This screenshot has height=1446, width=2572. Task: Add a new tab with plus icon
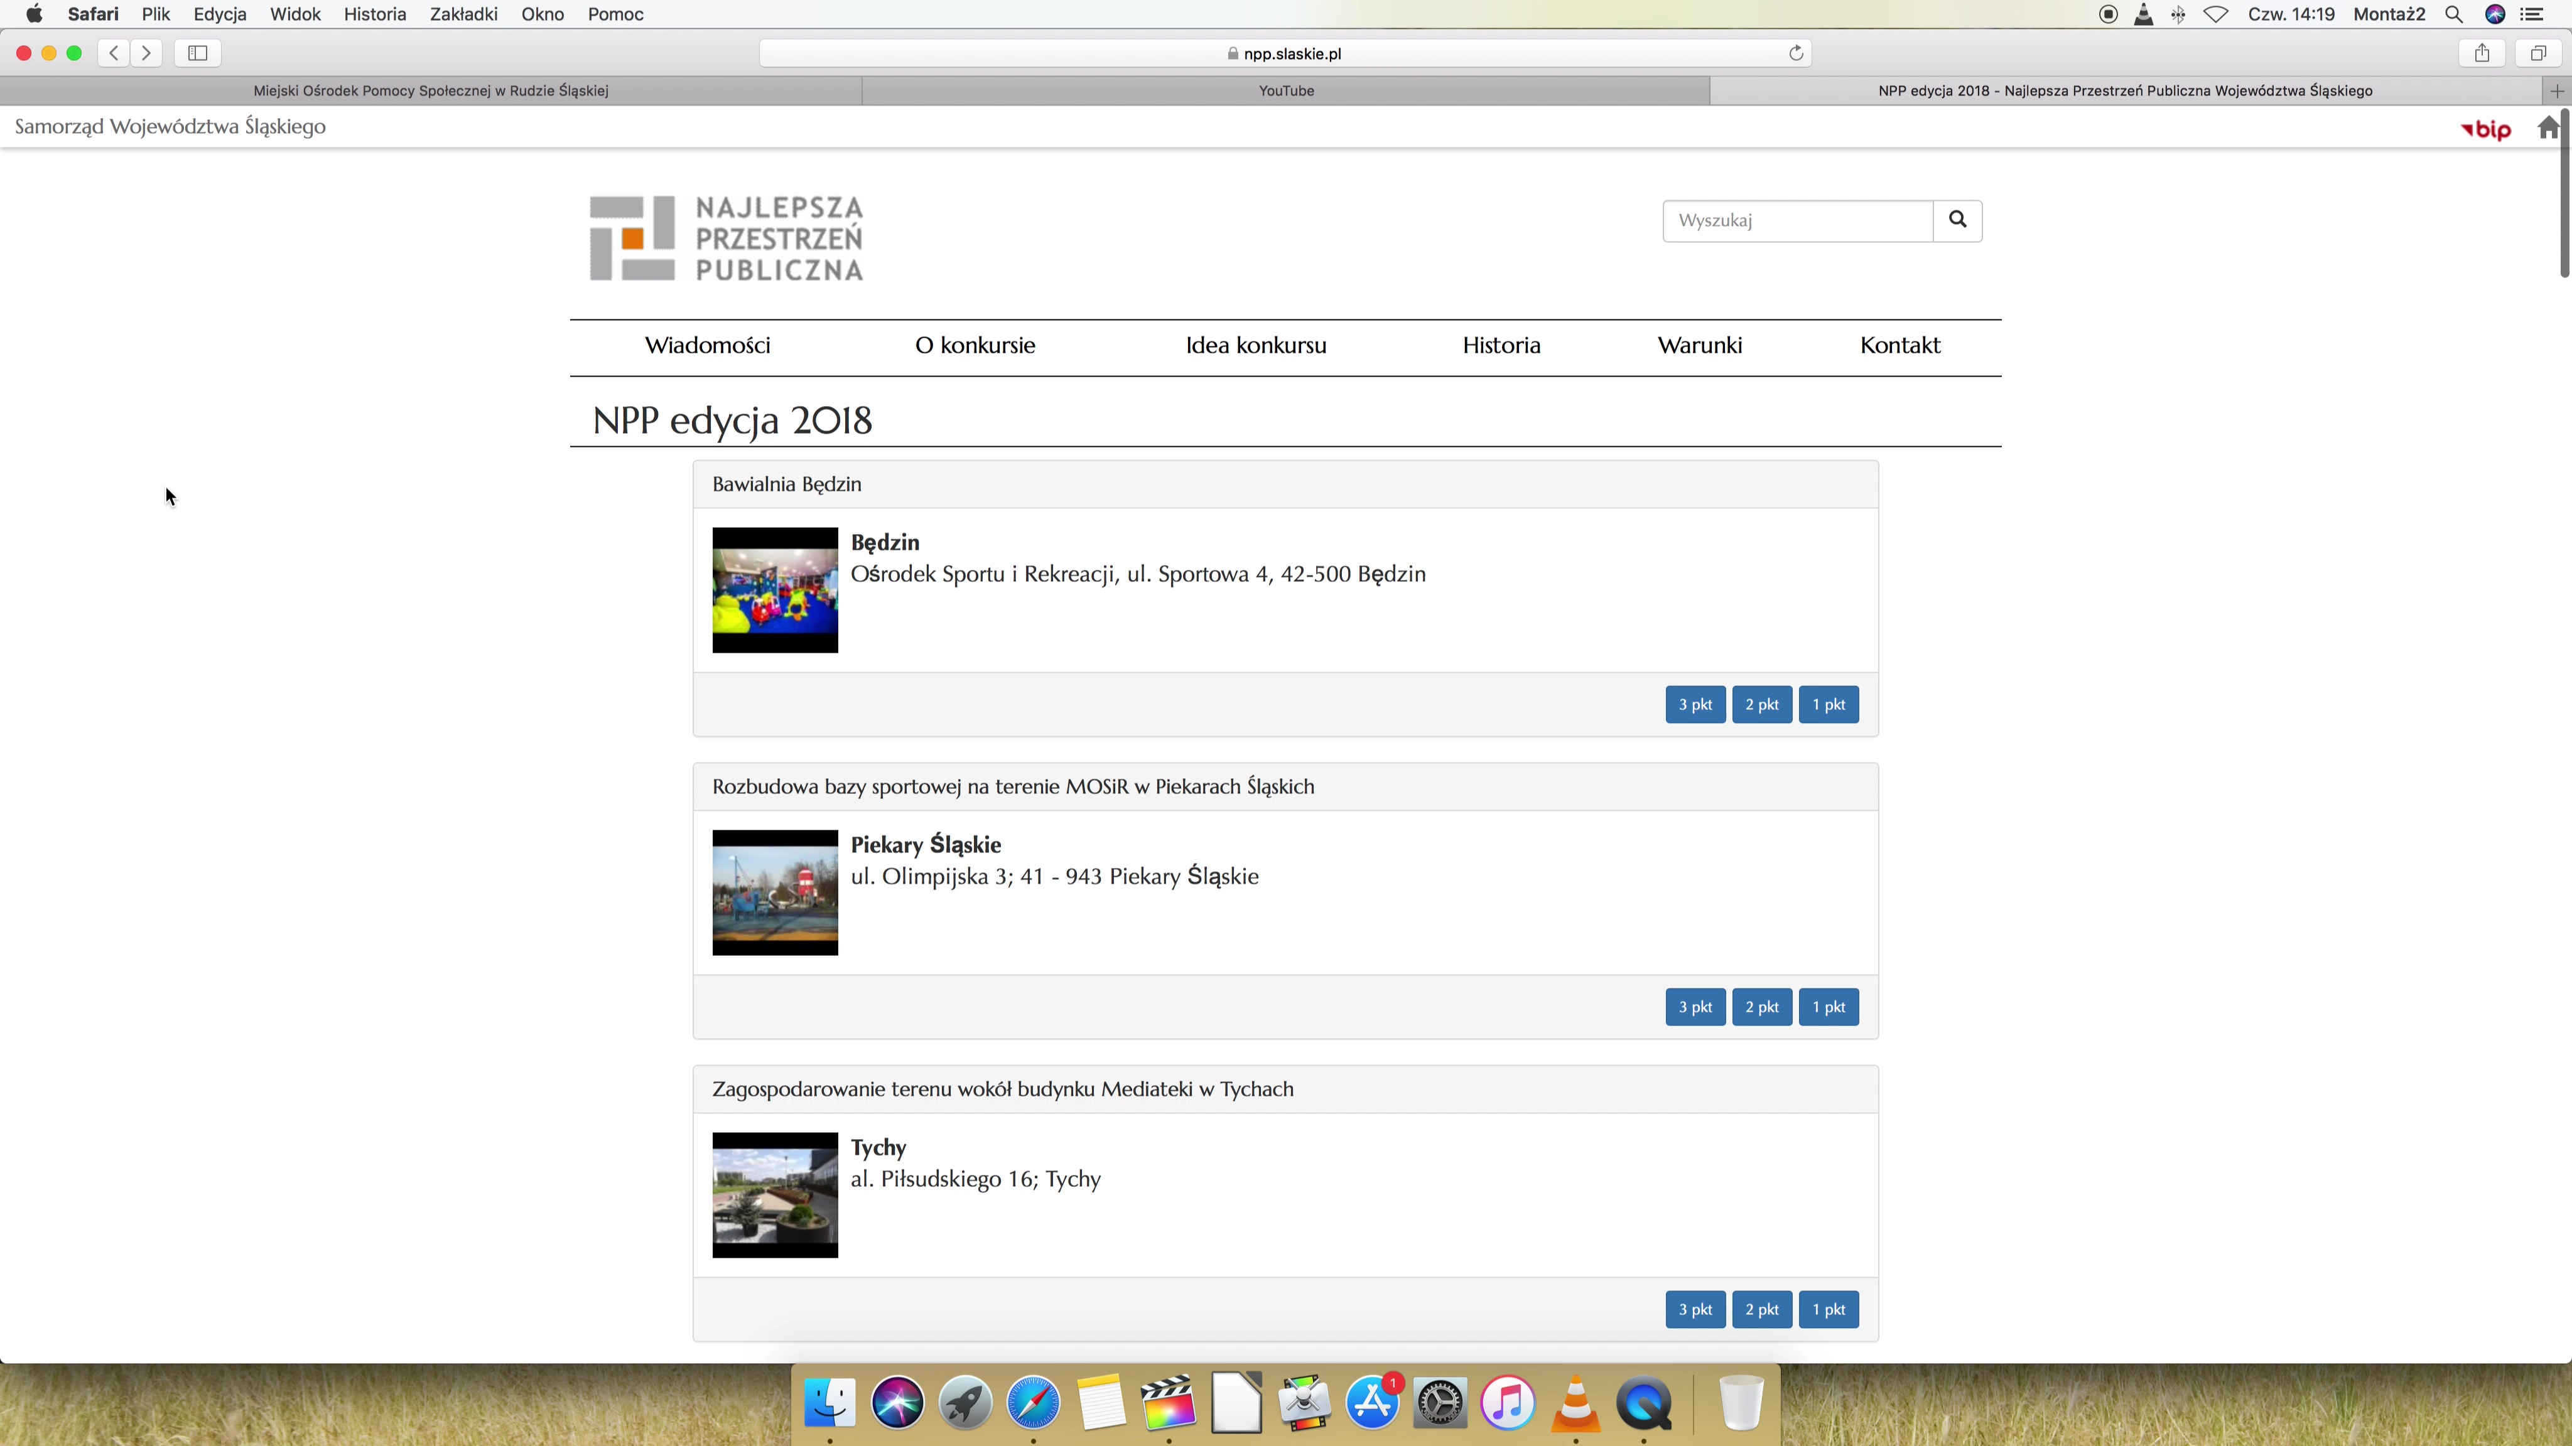[x=2556, y=91]
